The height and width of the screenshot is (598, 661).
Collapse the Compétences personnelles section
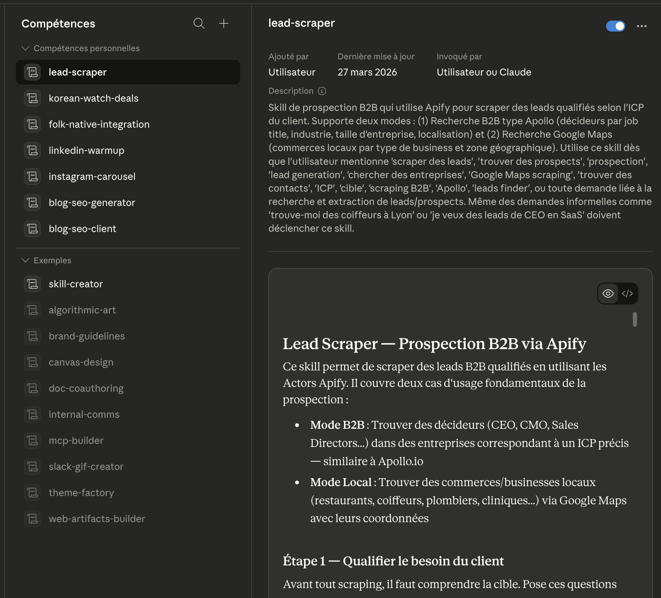(25, 48)
